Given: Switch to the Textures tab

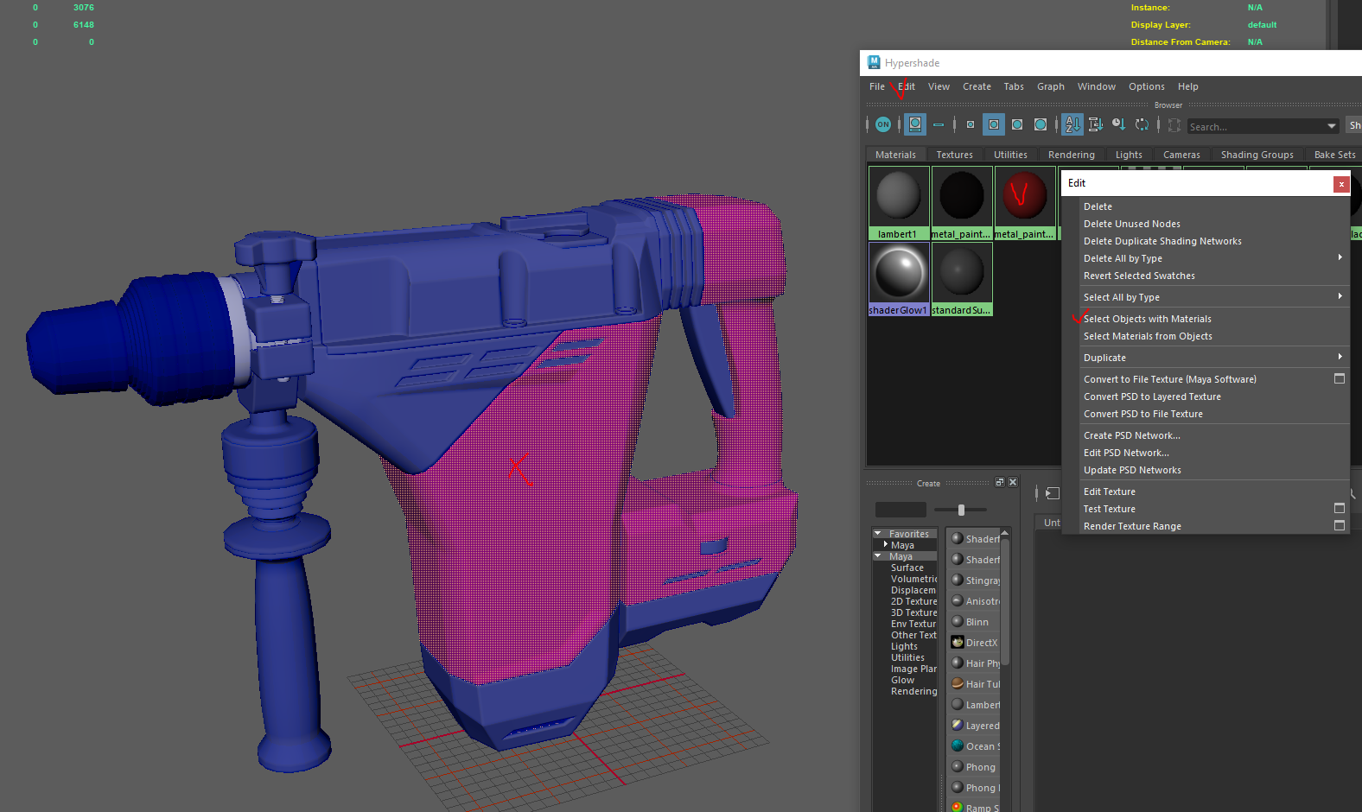Looking at the screenshot, I should (954, 155).
